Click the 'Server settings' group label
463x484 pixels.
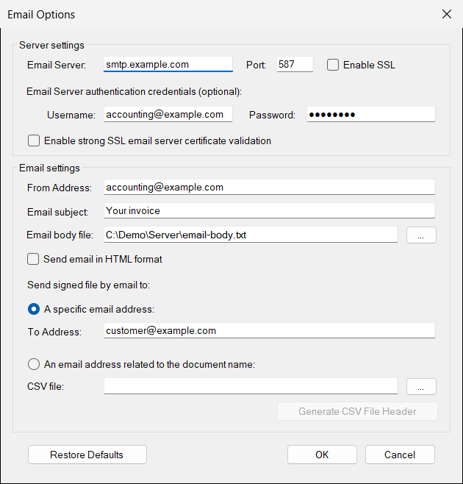[x=51, y=46]
